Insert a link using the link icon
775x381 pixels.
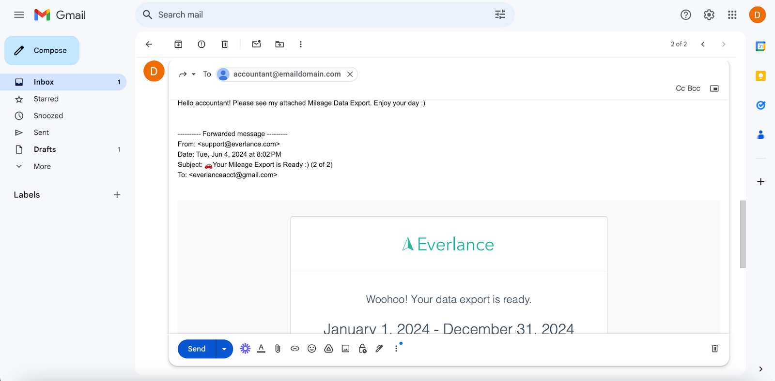[294, 349]
